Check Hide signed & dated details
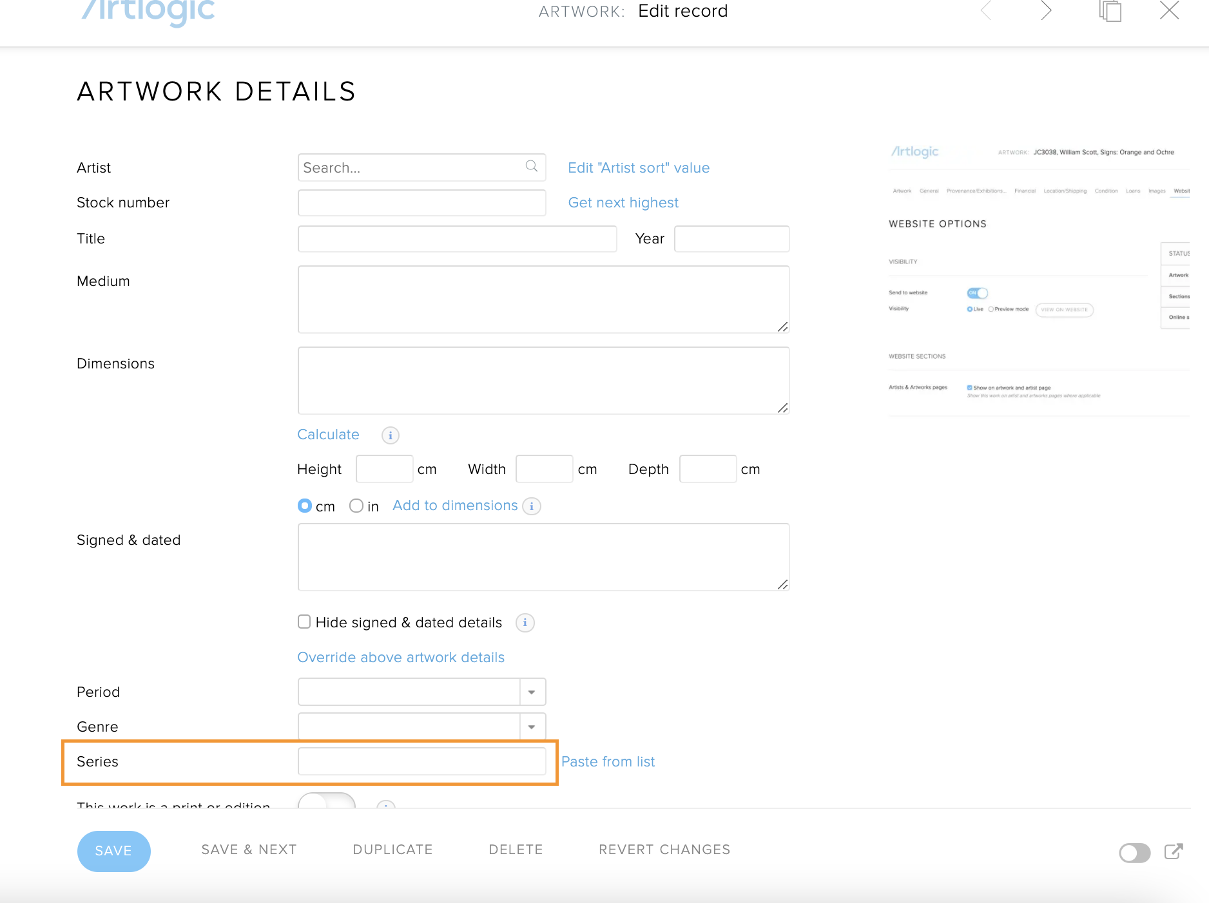Viewport: 1209px width, 903px height. click(x=304, y=622)
